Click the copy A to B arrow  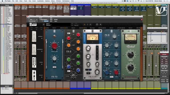87,25
